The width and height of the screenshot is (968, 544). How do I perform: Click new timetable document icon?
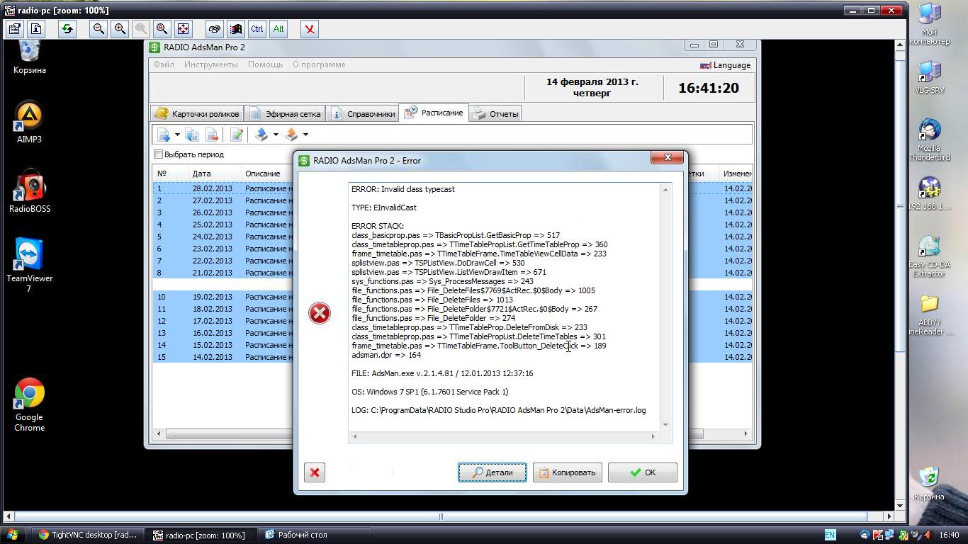[164, 135]
